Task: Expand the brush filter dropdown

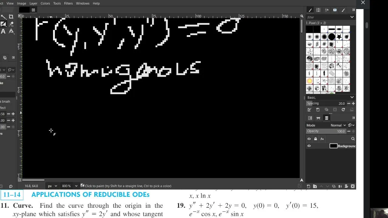Action: (x=352, y=17)
